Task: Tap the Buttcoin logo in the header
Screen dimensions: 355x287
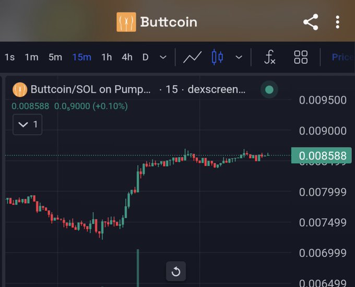Action: pos(126,22)
